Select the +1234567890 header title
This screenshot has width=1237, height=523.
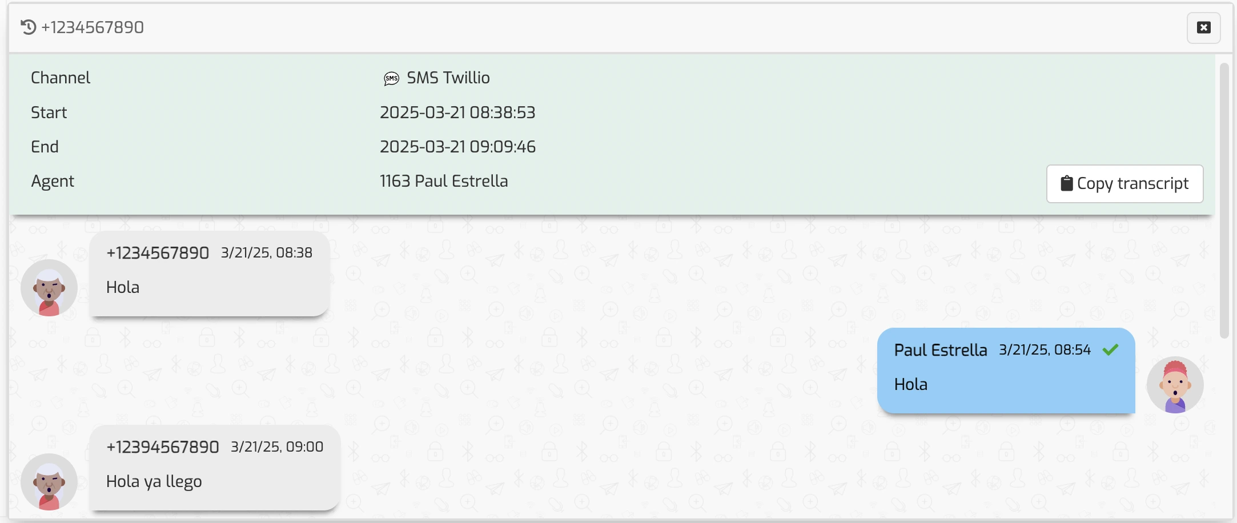(93, 26)
